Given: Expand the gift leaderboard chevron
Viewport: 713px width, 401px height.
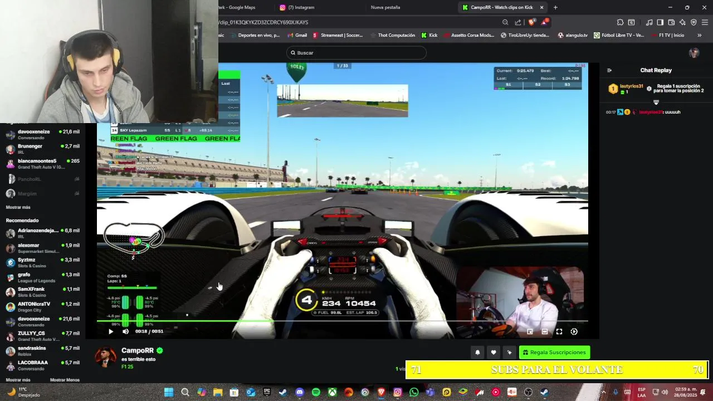Looking at the screenshot, I should [x=656, y=102].
